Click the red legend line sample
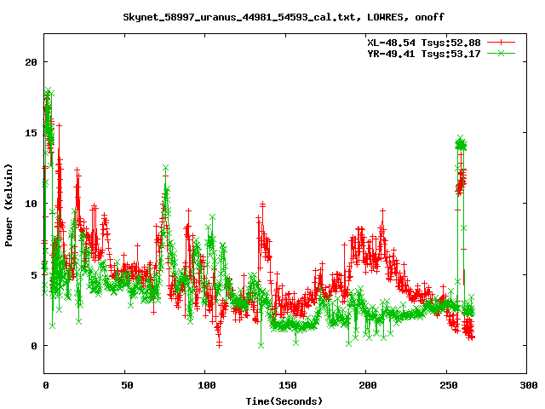The width and height of the screenshot is (545, 409). pos(501,43)
